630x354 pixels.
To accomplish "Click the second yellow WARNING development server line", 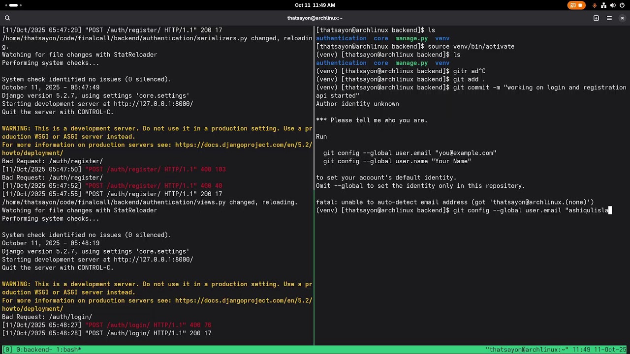I will tap(157, 284).
